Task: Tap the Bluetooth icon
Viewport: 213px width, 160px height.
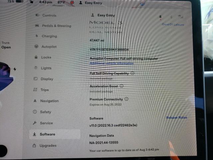Action: pyautogui.click(x=171, y=17)
